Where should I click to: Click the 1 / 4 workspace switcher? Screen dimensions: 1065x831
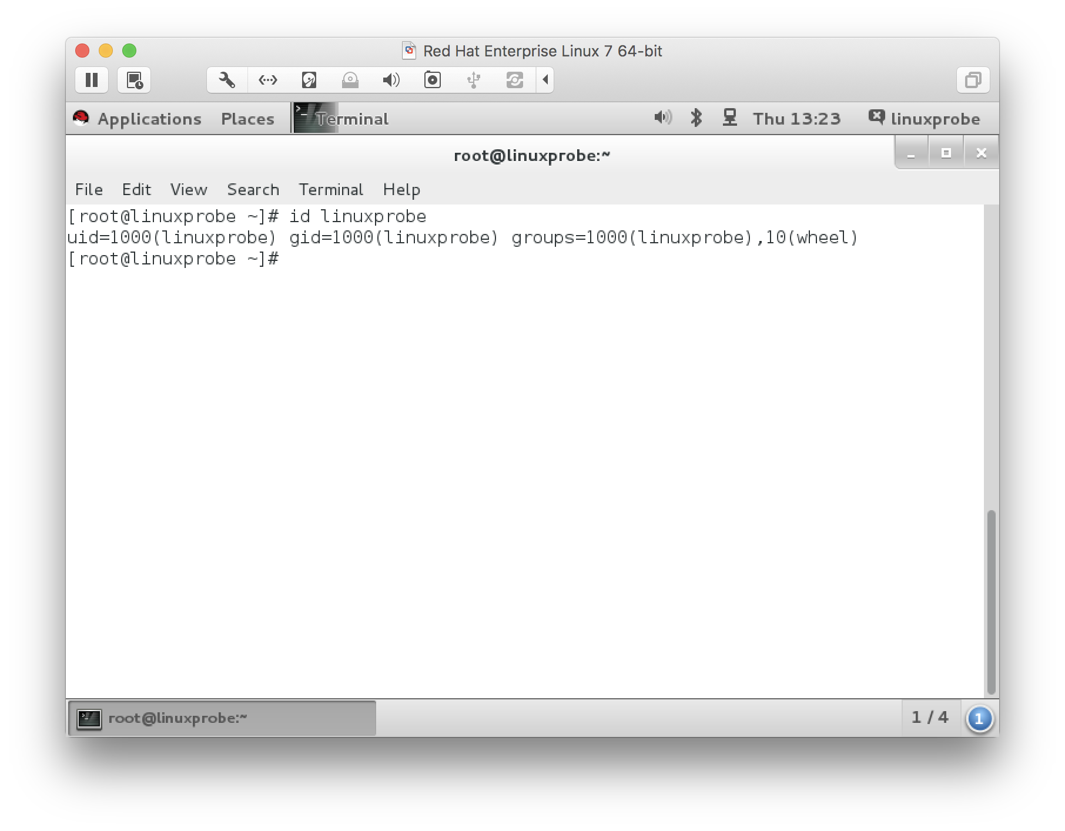pos(930,717)
